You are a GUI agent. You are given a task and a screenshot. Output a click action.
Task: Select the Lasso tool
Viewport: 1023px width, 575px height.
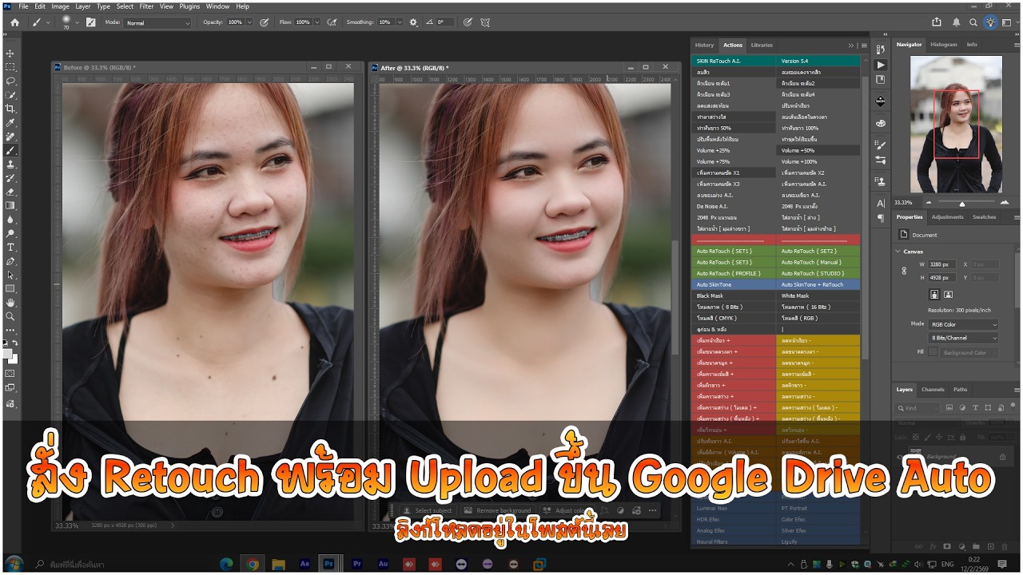[10, 81]
